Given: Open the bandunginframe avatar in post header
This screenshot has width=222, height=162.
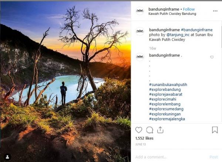Looking at the screenshot, I should pos(139,11).
